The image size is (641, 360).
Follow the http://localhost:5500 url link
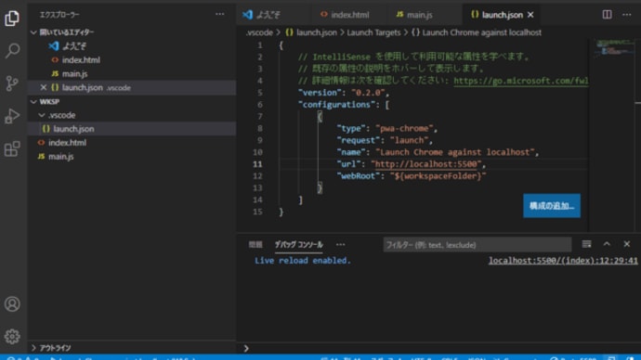426,164
